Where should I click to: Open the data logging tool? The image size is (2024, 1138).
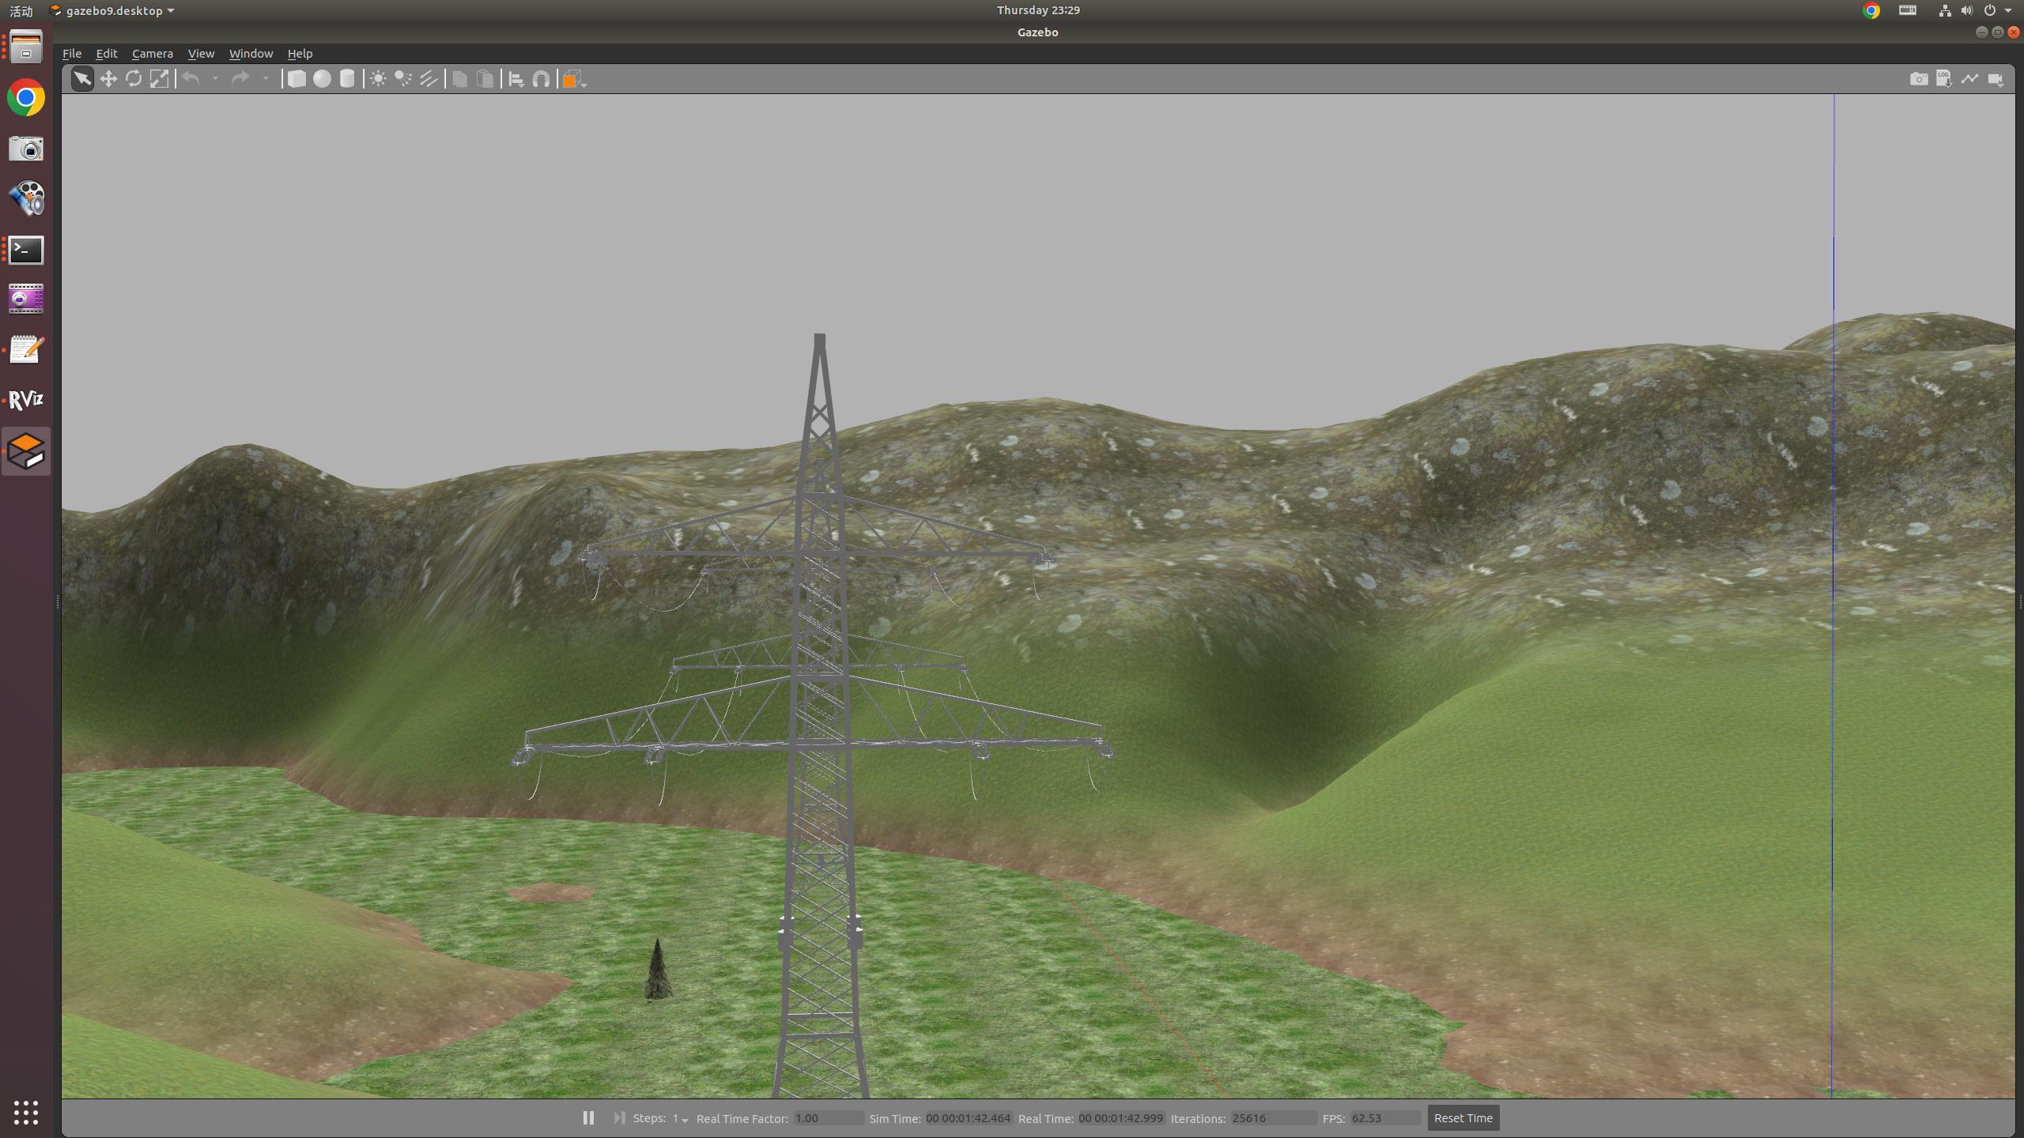click(1944, 79)
